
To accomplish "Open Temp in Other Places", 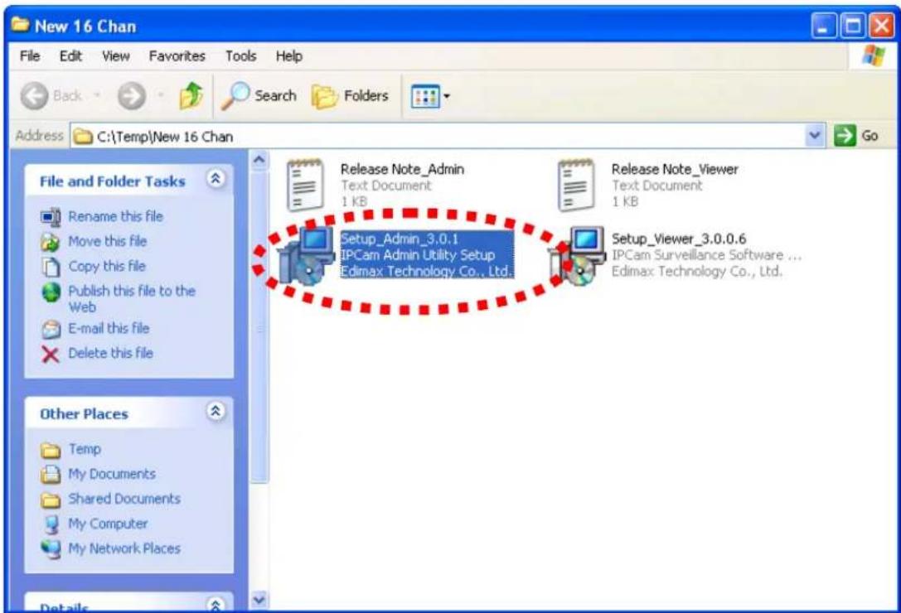I will (85, 449).
